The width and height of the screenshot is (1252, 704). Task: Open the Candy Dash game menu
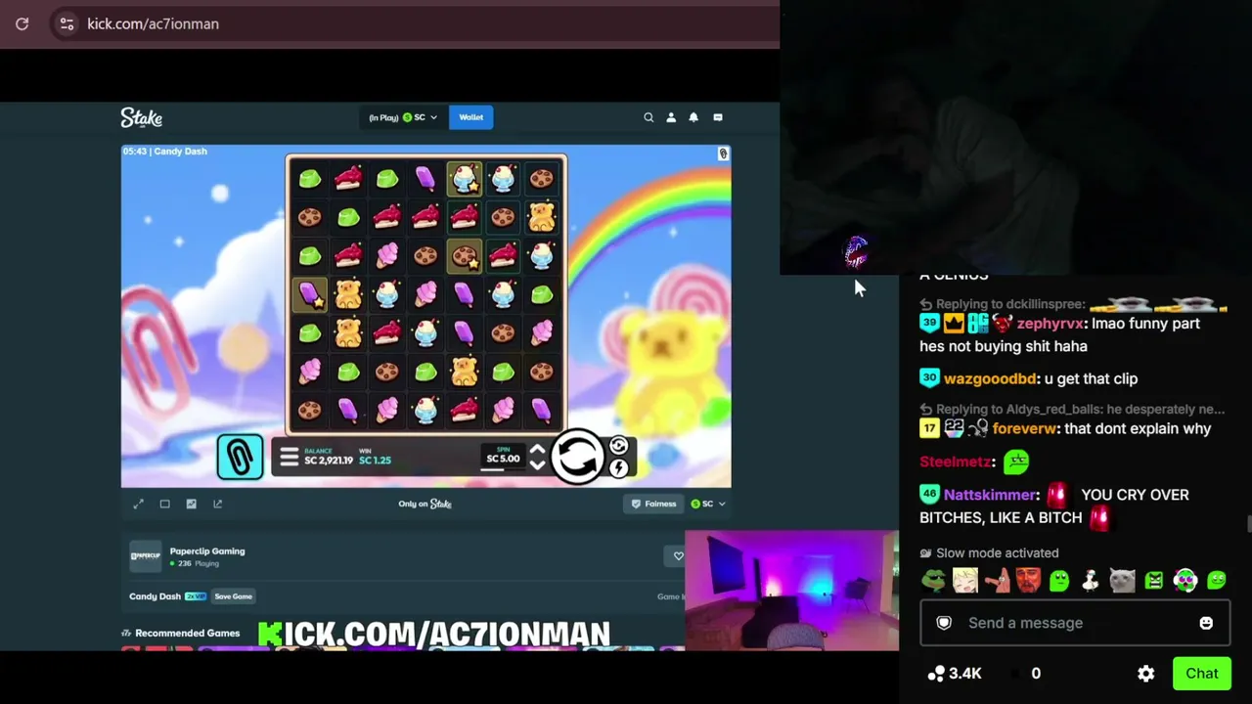(x=288, y=458)
